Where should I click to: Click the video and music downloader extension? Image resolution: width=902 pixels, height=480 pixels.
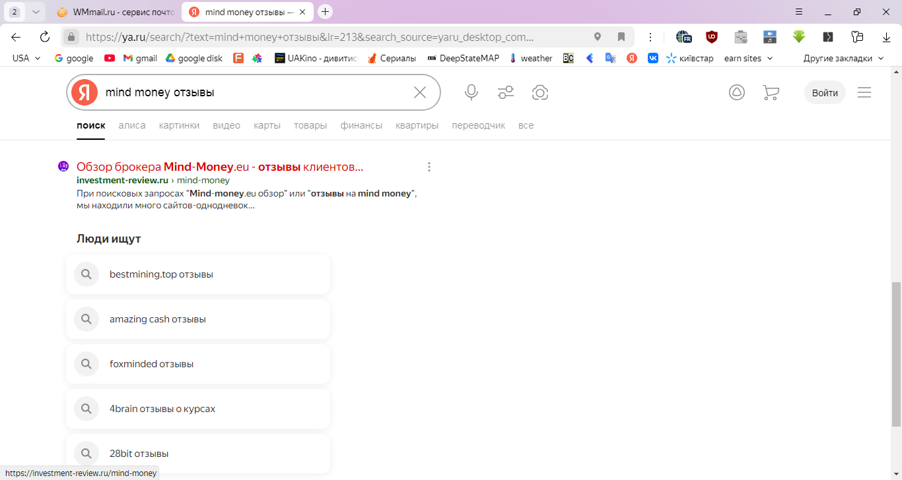pos(770,37)
